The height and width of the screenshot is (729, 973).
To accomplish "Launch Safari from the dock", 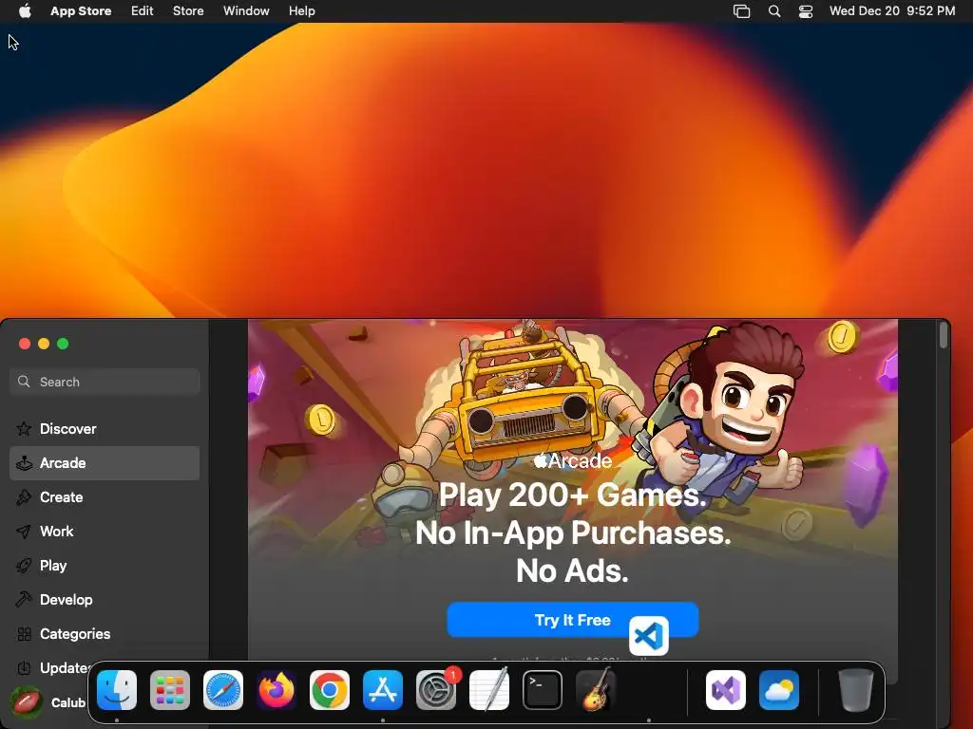I will [x=223, y=690].
